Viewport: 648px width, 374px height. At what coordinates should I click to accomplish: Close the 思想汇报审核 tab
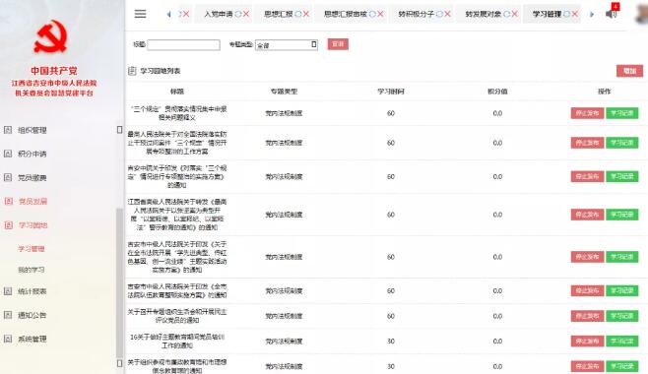coord(380,14)
